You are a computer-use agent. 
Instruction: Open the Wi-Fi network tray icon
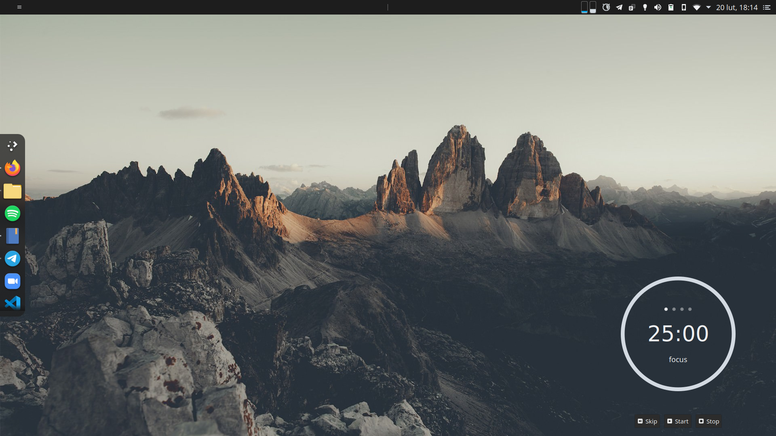(697, 7)
